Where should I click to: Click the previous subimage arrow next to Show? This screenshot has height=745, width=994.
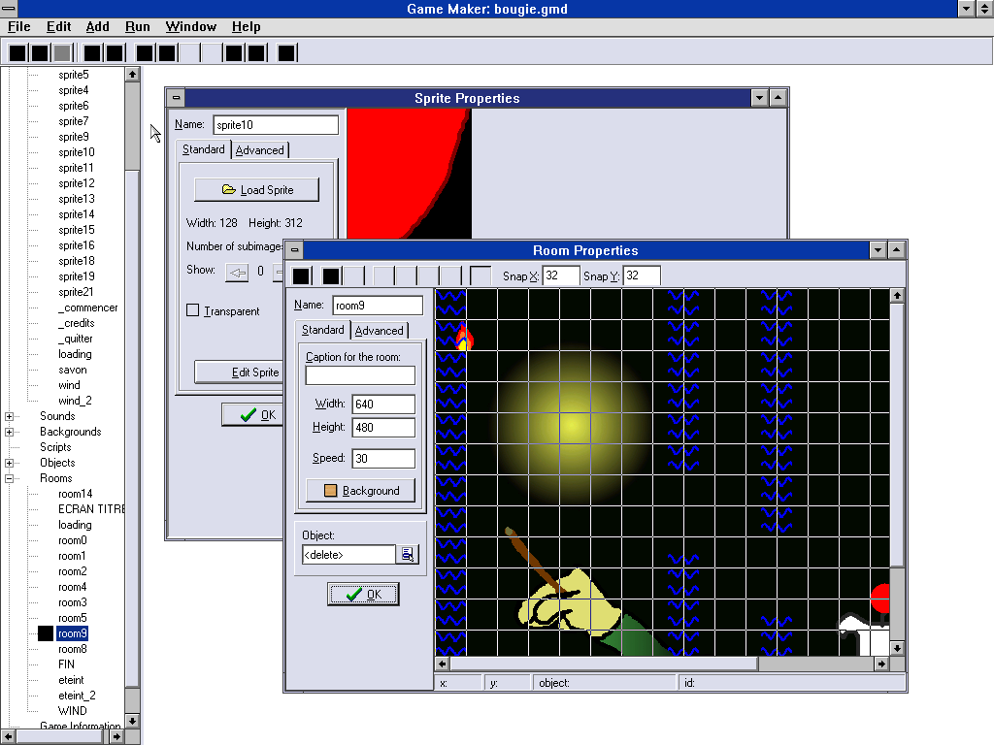(x=237, y=272)
